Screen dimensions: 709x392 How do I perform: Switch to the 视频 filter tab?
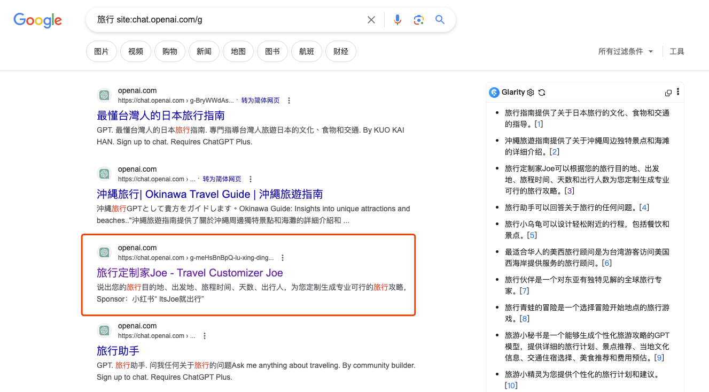[136, 51]
